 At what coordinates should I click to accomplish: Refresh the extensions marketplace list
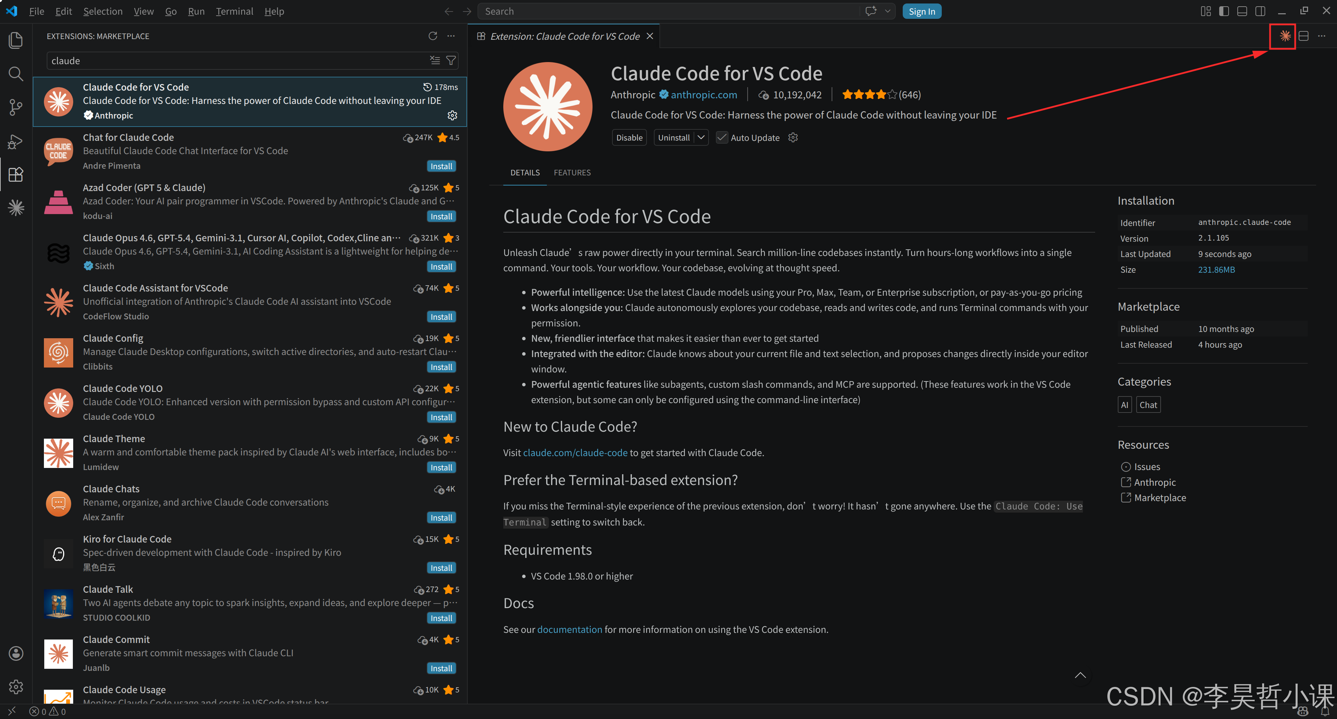(432, 36)
